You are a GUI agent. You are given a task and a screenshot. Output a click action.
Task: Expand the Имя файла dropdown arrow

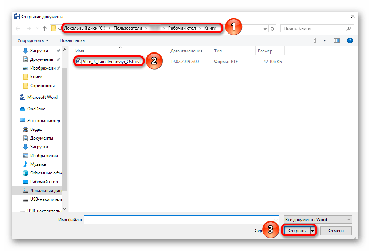tap(276, 220)
